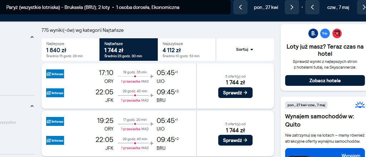Go to previous return date before czw., 7 maj

pos(312,7)
